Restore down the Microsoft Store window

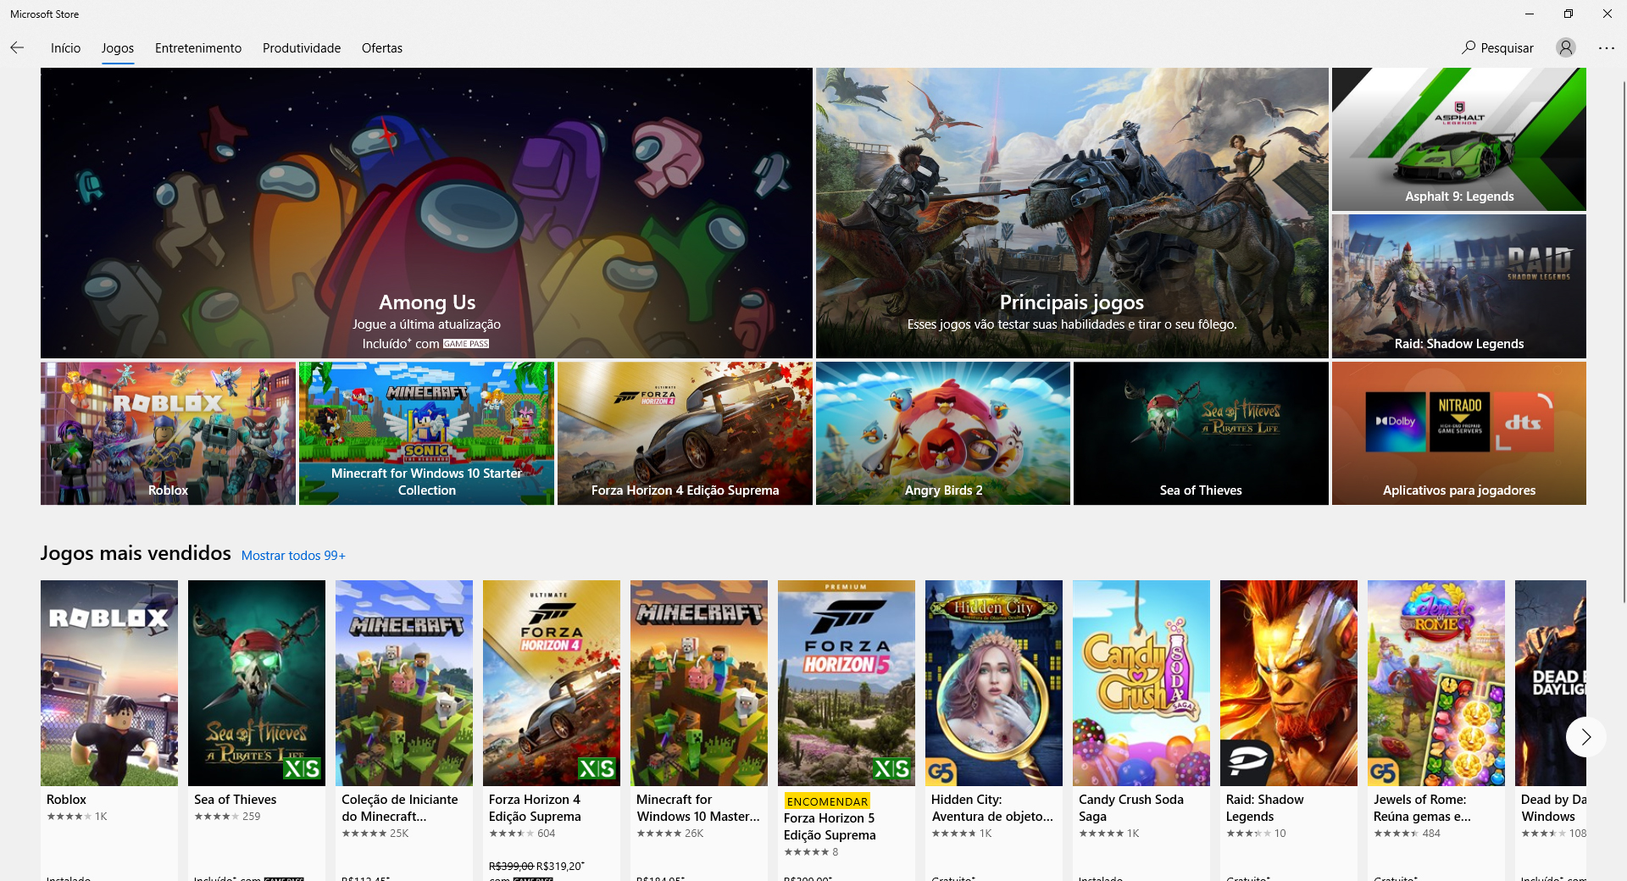tap(1569, 14)
